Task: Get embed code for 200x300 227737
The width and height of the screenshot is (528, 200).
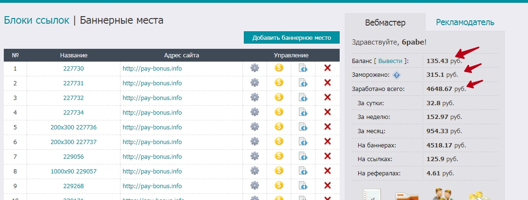Action: click(304, 142)
